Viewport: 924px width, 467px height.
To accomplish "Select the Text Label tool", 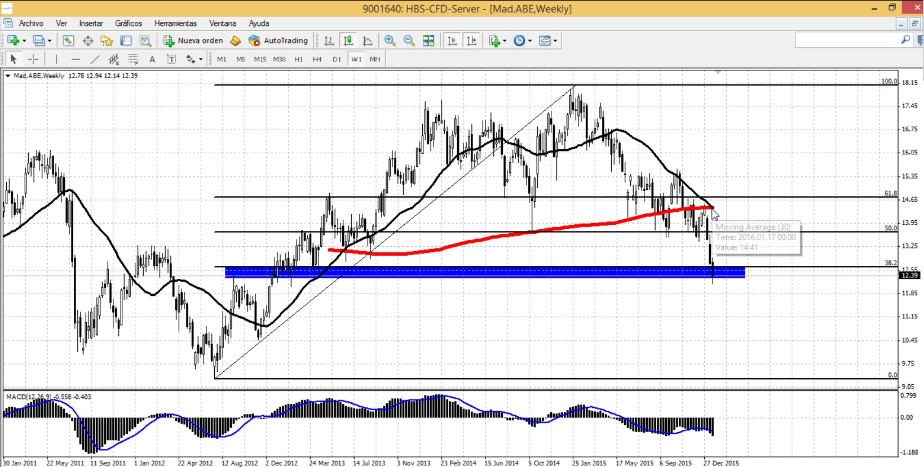I will pyautogui.click(x=171, y=59).
